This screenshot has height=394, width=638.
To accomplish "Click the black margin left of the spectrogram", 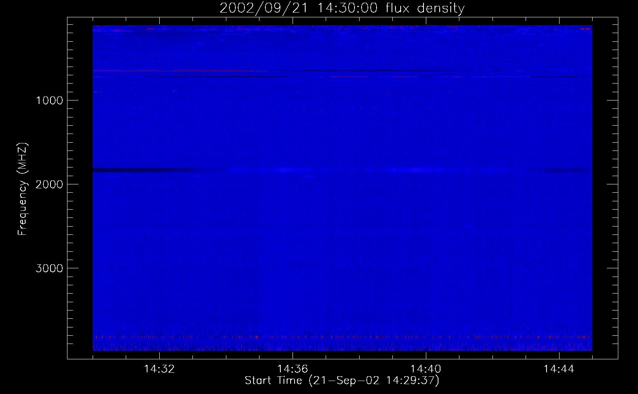I will coord(80,189).
